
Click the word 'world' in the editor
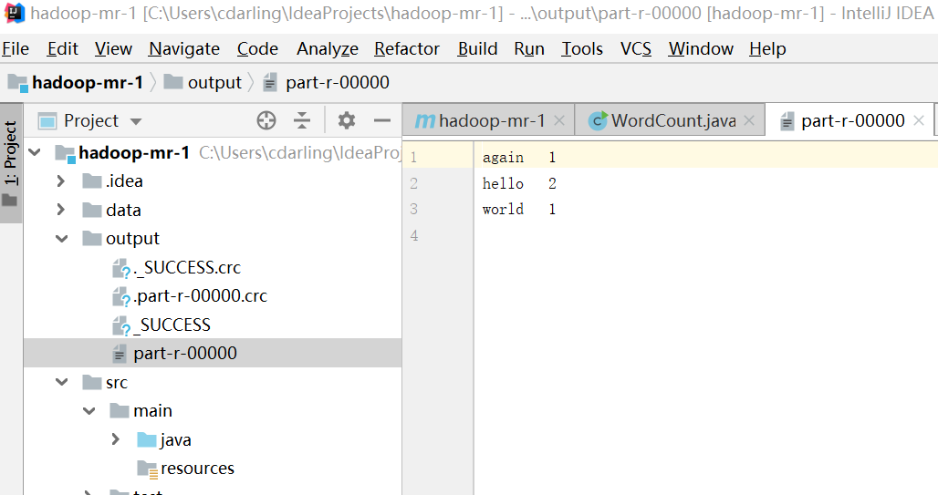(503, 210)
